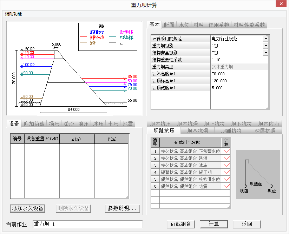Uncheck the 持久状况-基本组合-冰冻 load combination
Image resolution: width=289 pixels, height=234 pixels.
[x=226, y=165]
